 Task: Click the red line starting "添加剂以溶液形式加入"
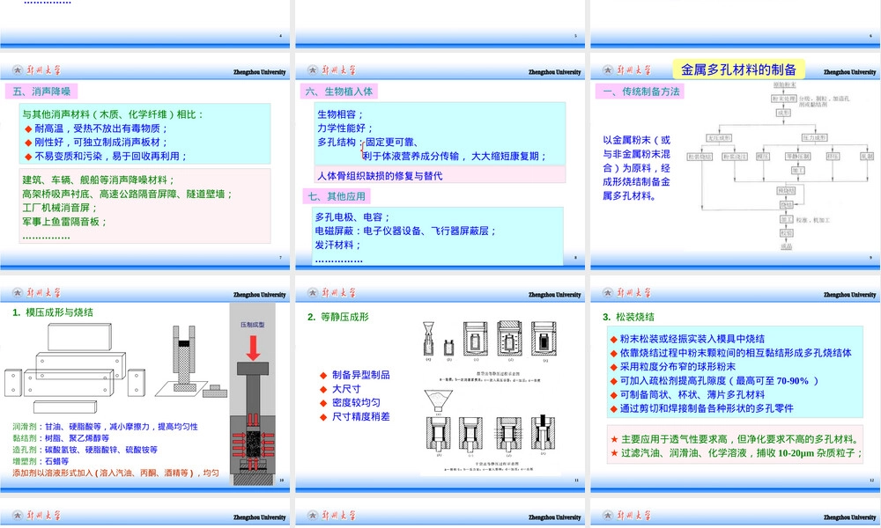click(115, 473)
